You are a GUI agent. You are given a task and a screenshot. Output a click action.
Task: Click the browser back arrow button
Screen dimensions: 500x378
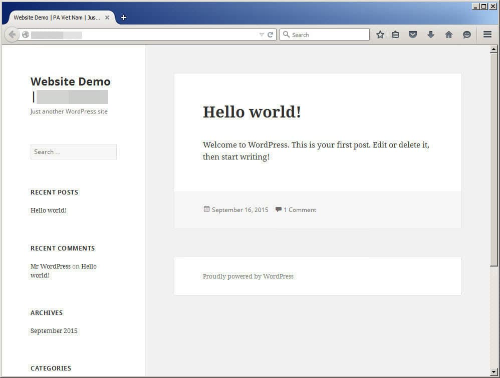coord(12,34)
